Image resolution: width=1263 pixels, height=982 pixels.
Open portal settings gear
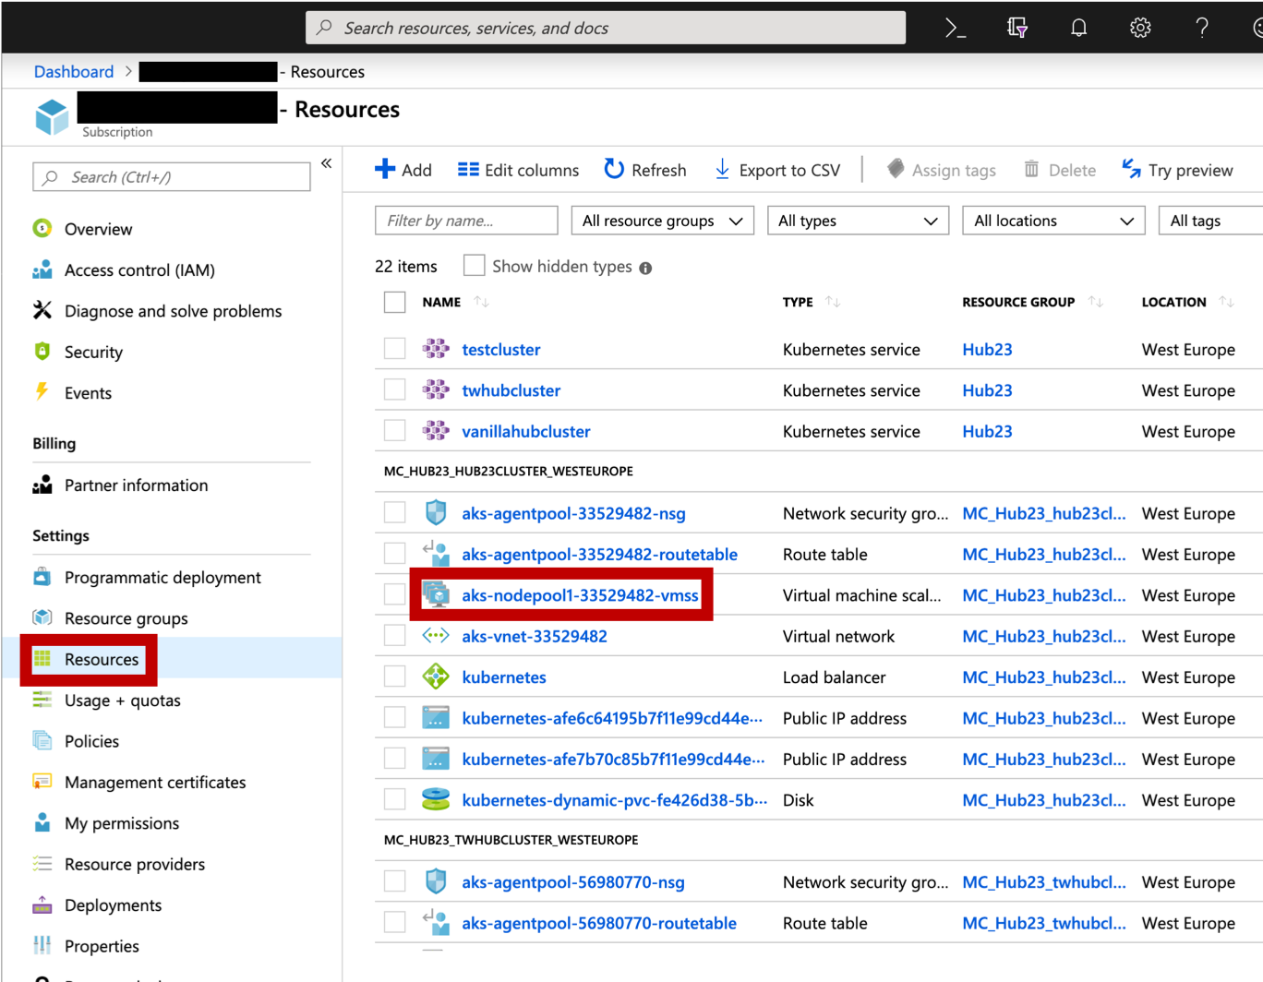(x=1140, y=28)
